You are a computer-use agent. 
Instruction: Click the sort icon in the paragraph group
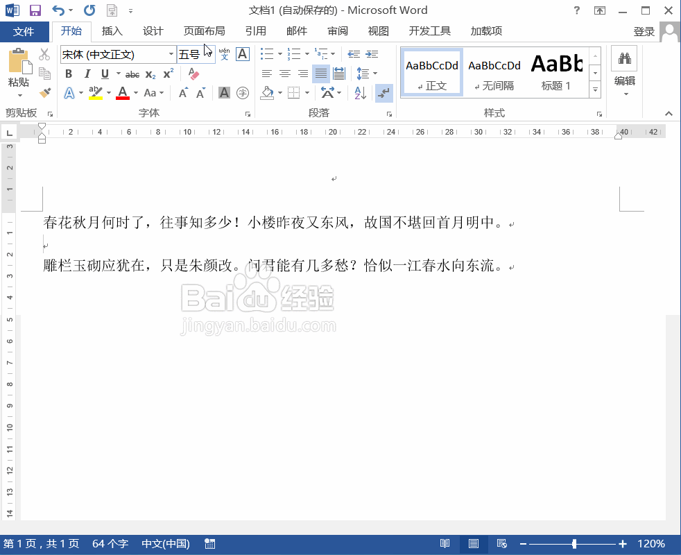[x=361, y=92]
